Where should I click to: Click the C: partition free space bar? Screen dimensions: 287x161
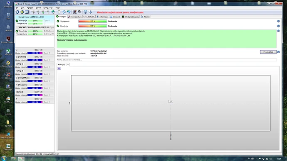coord(35,53)
